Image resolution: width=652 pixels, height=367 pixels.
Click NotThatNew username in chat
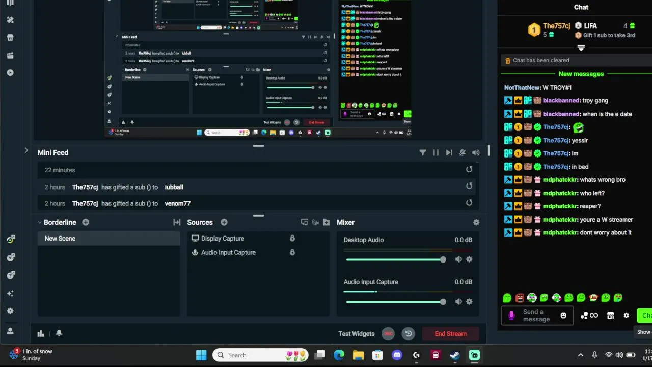[x=522, y=88]
